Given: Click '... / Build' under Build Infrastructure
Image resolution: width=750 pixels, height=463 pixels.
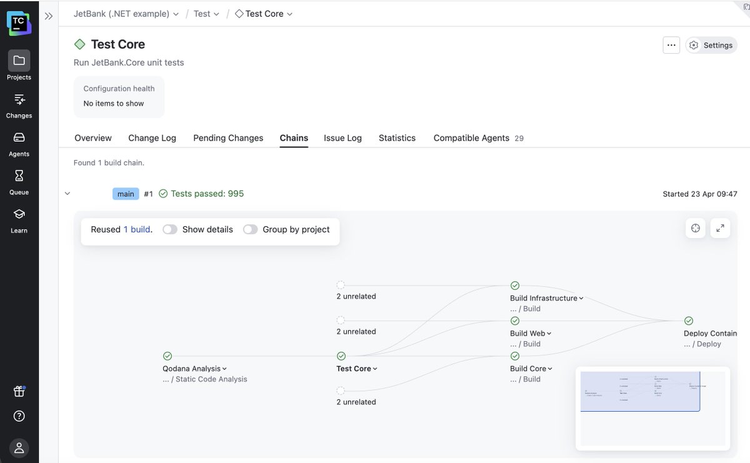Looking at the screenshot, I should tap(526, 309).
